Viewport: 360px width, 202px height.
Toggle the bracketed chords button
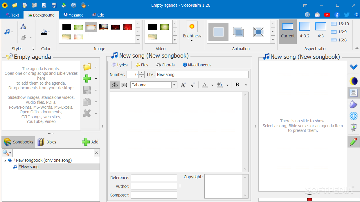click(124, 85)
